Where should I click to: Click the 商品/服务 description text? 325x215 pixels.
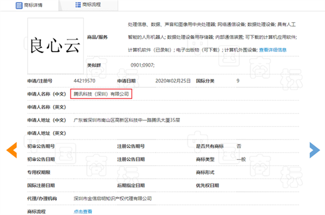(212, 37)
